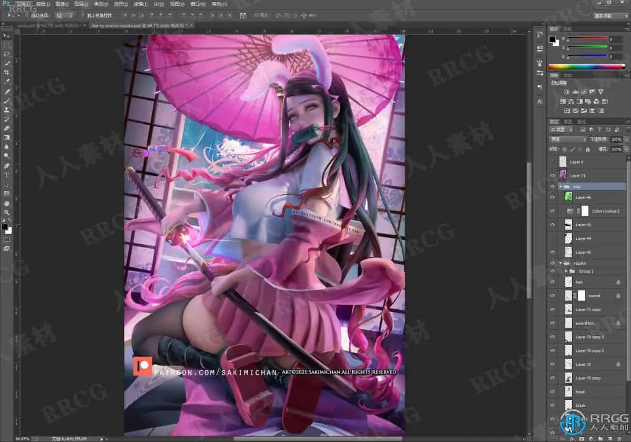
Task: Toggle the auto-select checkbox in options bar
Action: click(28, 16)
